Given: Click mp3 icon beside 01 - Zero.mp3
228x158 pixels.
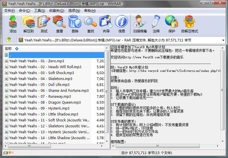Looking at the screenshot, I should pyautogui.click(x=6, y=61).
